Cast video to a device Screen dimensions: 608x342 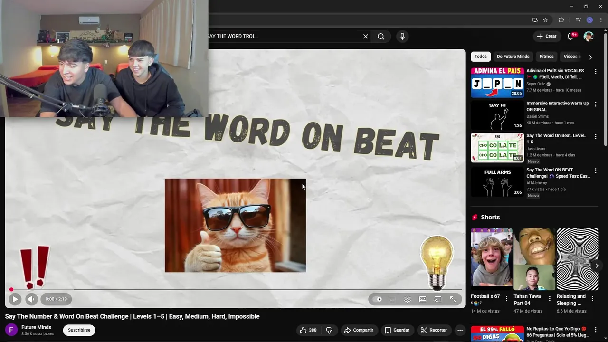pos(438,299)
